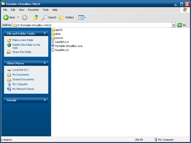Open Local Disk (E:) link
Screen dimensions: 191x143
[20, 70]
